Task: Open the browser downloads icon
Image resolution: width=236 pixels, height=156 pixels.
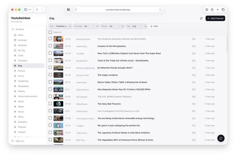Action: (206, 10)
